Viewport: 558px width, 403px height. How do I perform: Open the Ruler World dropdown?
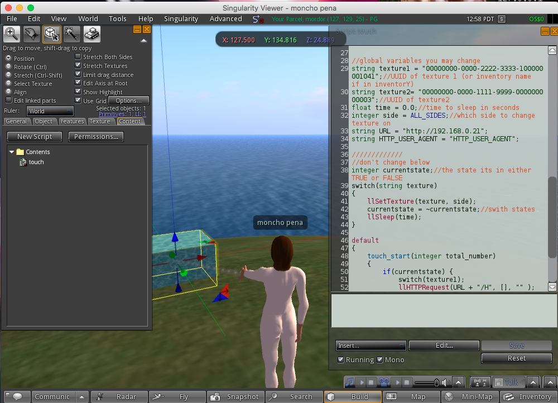[x=50, y=111]
